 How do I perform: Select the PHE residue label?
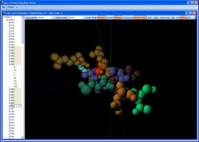(13, 39)
